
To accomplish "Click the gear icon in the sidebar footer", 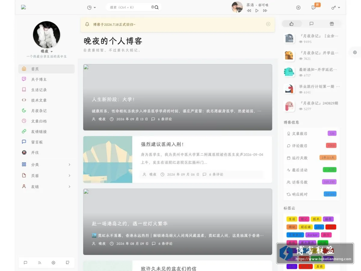I will [x=54, y=263].
